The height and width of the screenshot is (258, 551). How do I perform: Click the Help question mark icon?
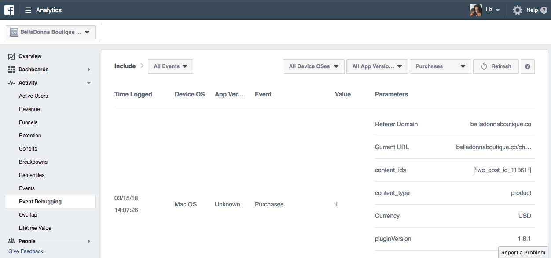click(x=544, y=10)
